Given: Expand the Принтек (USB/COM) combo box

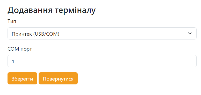Looking at the screenshot, I should click(x=102, y=34).
